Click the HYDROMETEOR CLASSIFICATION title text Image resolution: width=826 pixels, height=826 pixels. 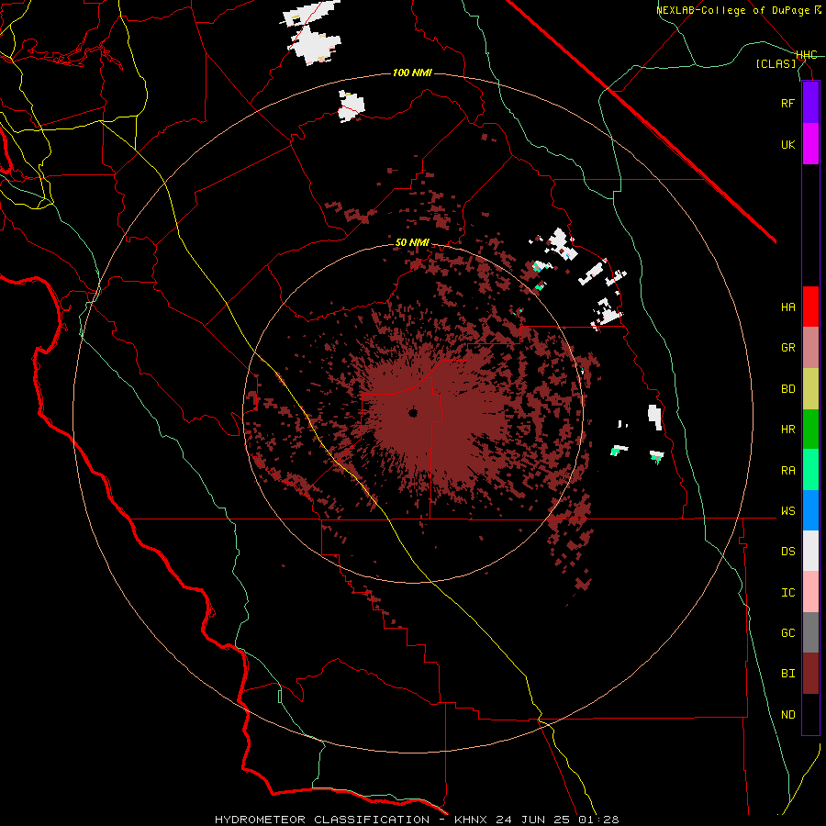click(322, 820)
